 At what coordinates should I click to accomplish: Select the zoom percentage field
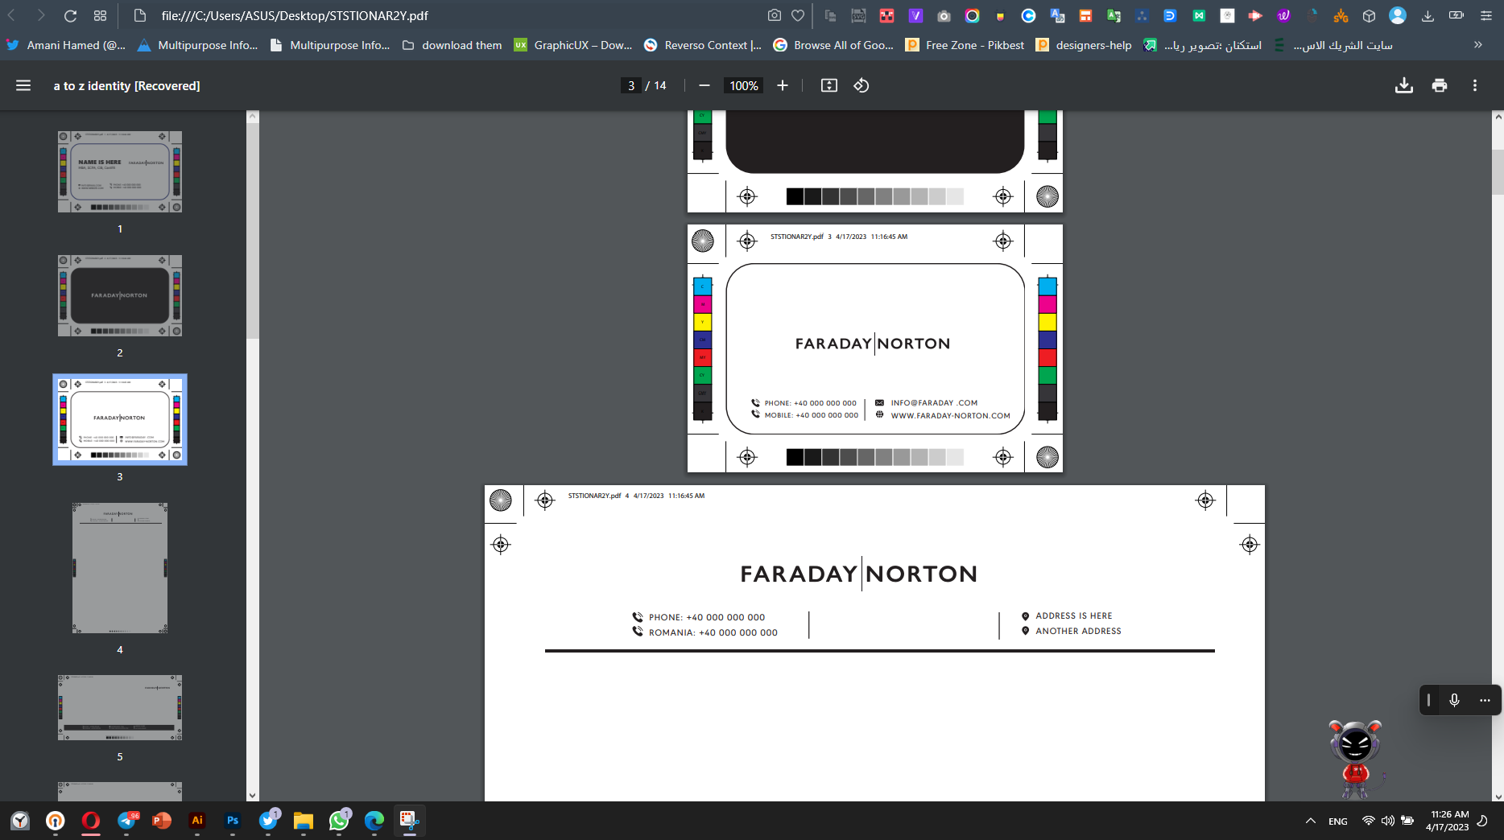[743, 85]
